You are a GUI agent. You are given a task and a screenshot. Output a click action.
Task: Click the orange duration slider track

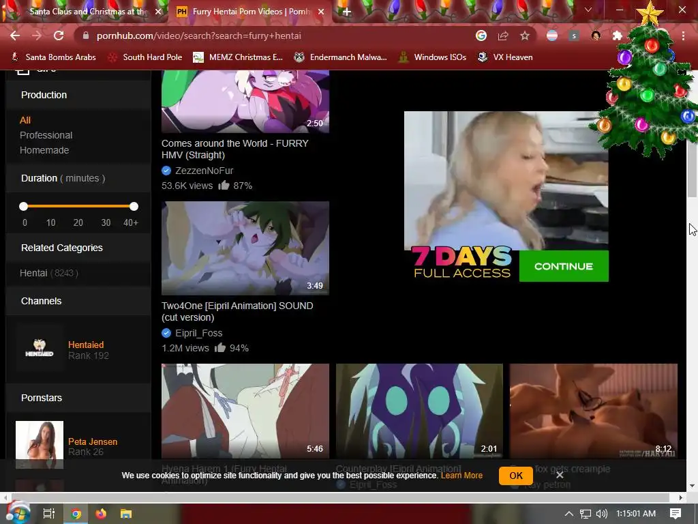coord(79,206)
